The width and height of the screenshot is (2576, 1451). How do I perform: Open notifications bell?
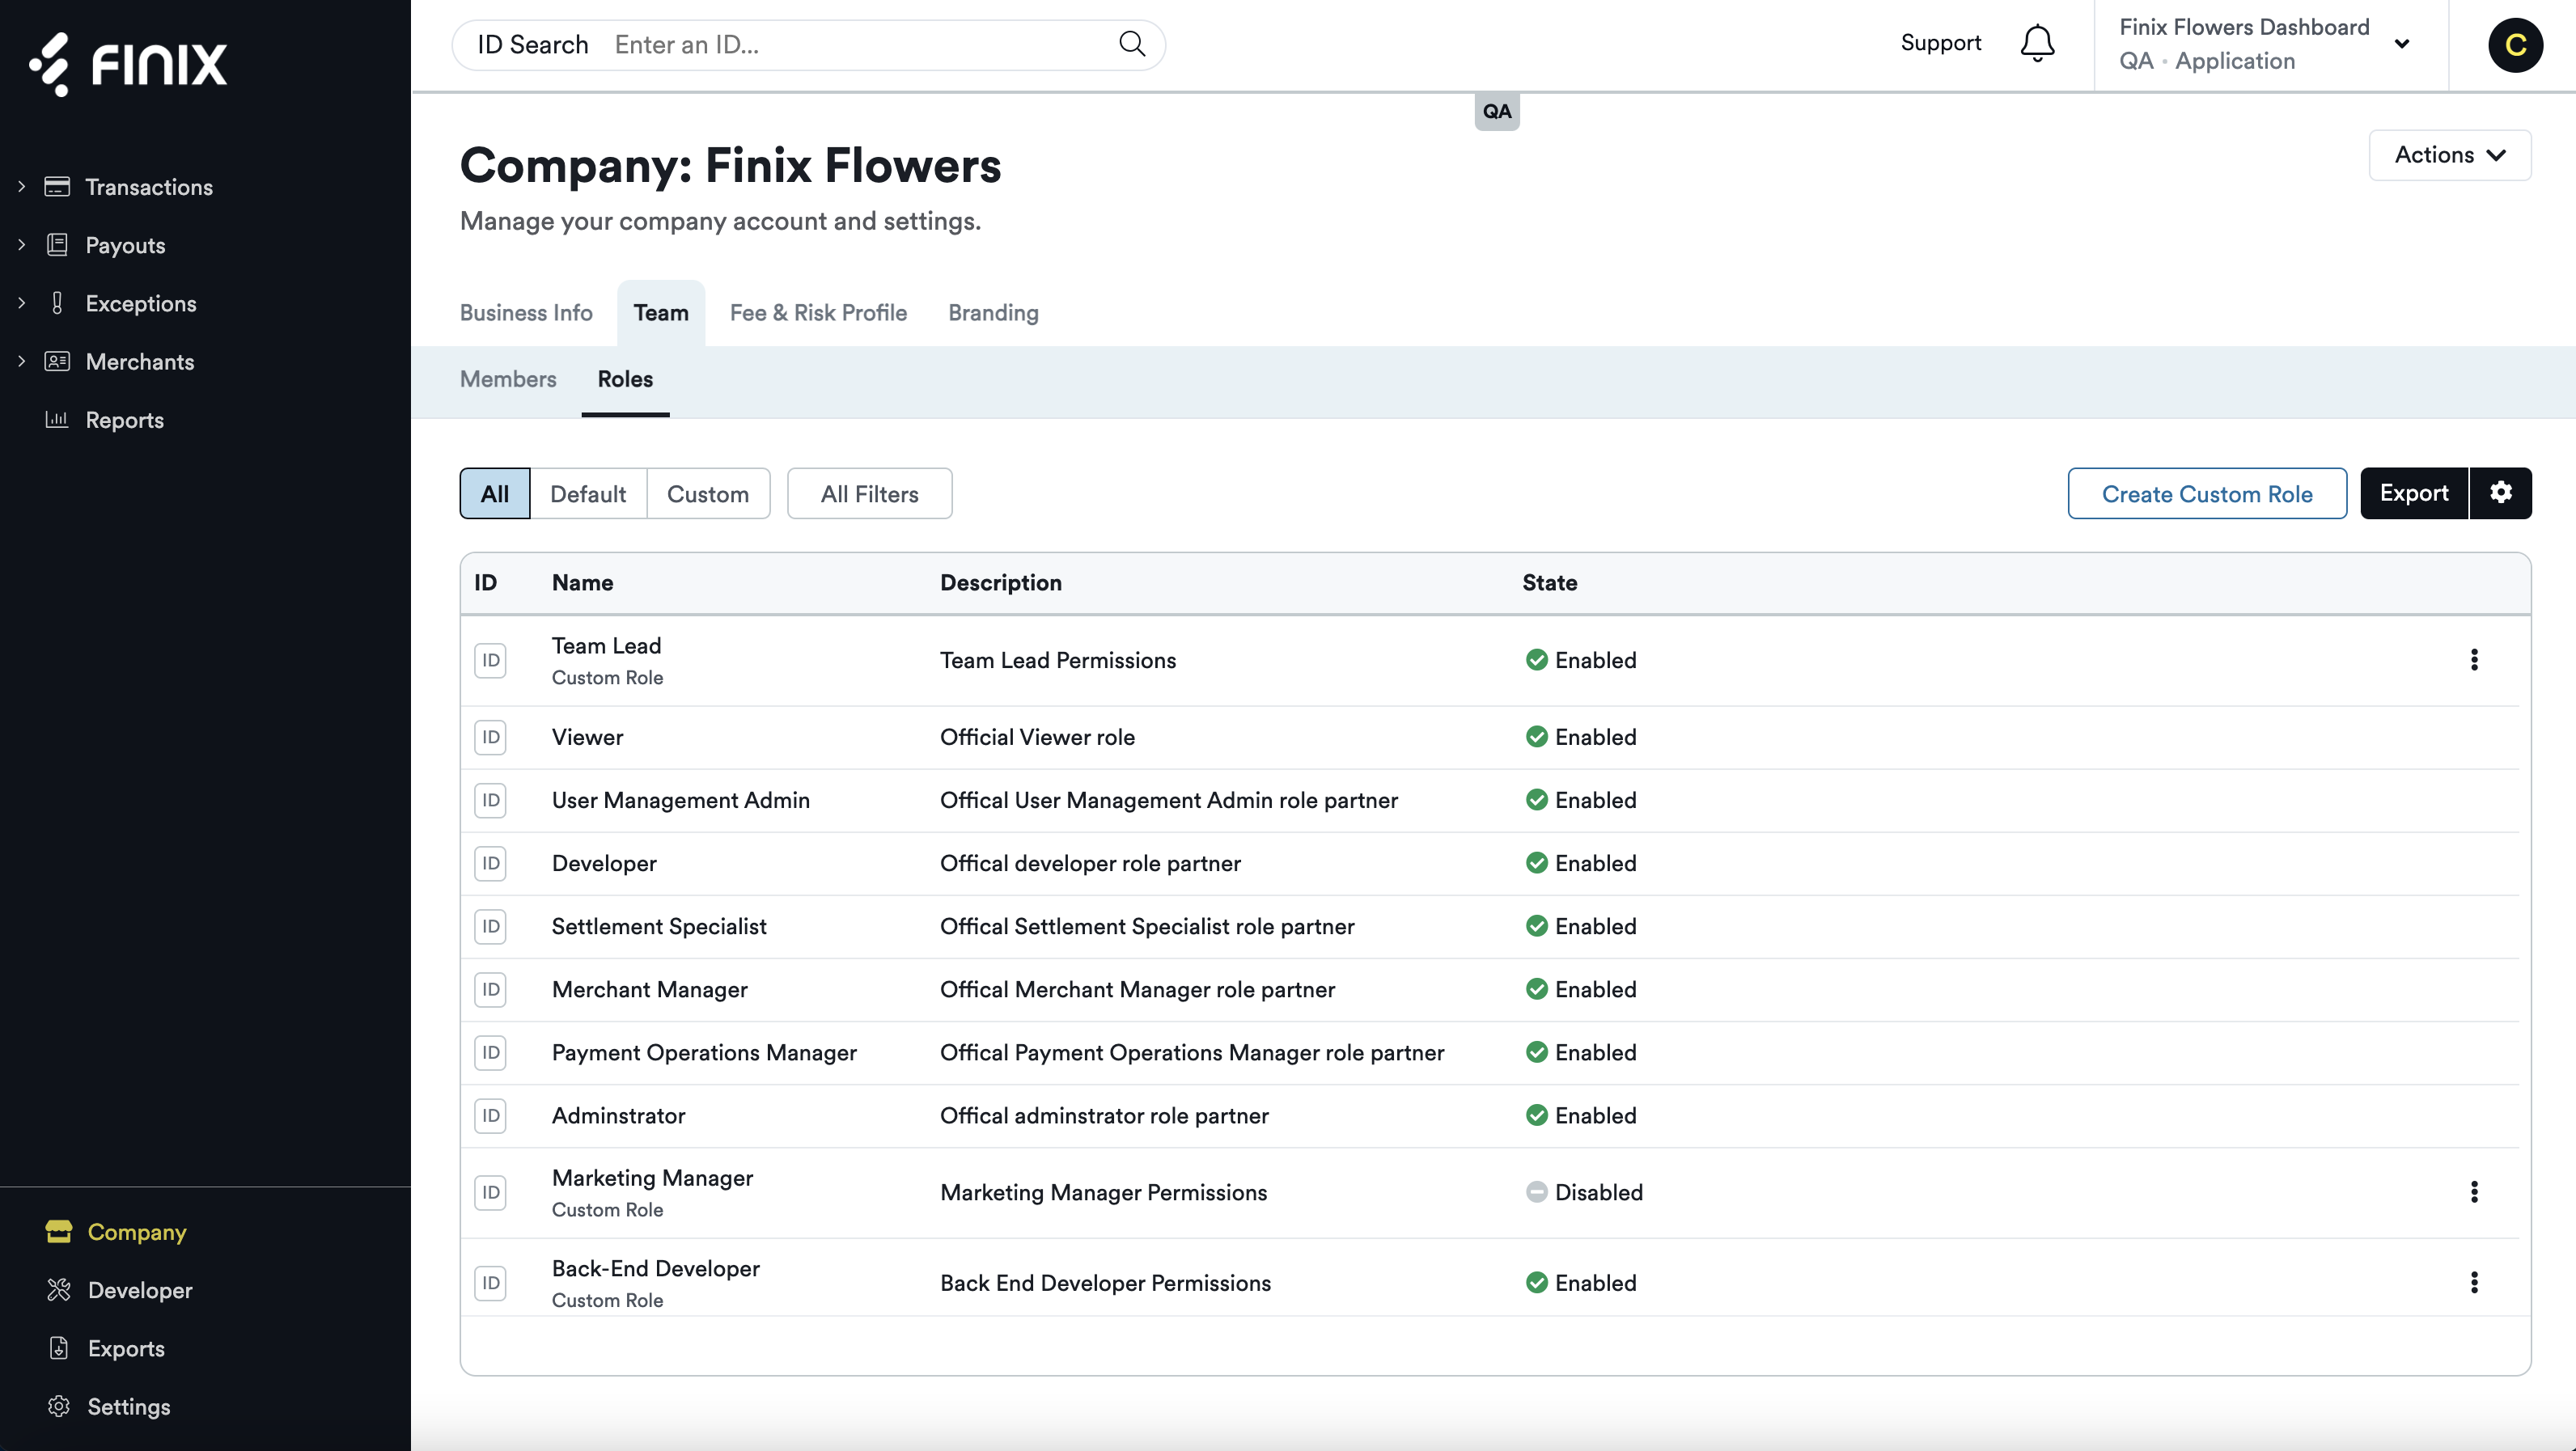tap(2037, 44)
